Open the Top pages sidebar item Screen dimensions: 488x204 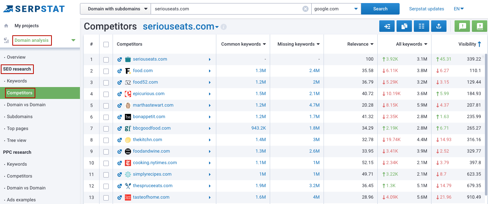point(18,128)
